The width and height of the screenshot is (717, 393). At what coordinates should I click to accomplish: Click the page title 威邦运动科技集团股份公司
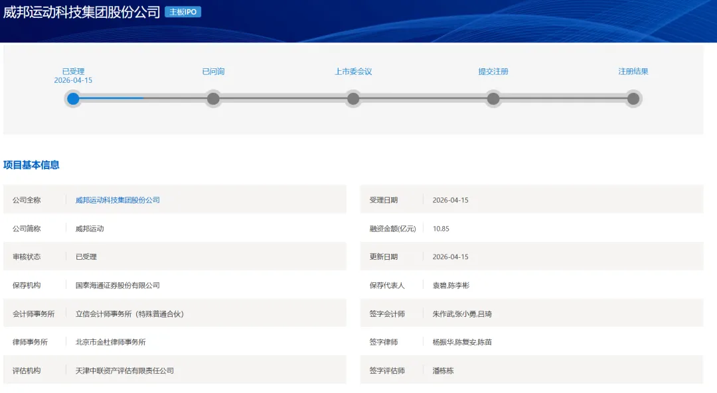coord(82,12)
